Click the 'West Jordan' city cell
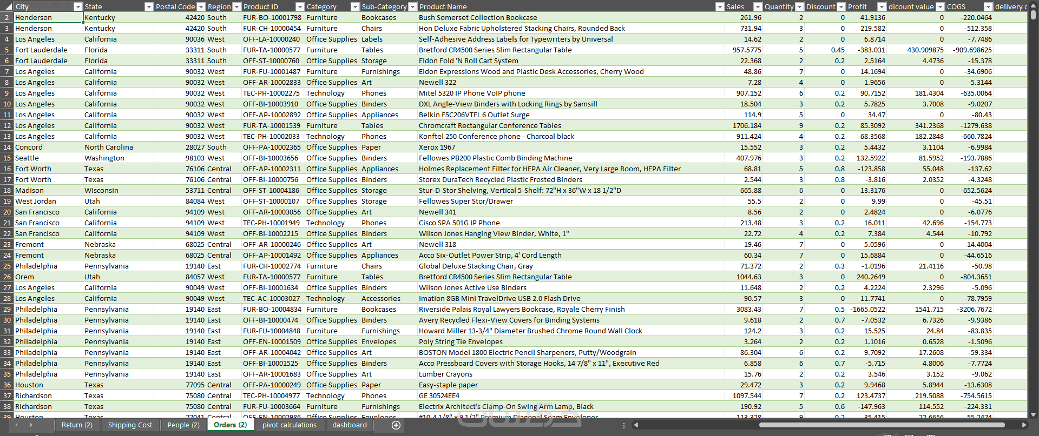This screenshot has width=1039, height=436. tap(49, 201)
